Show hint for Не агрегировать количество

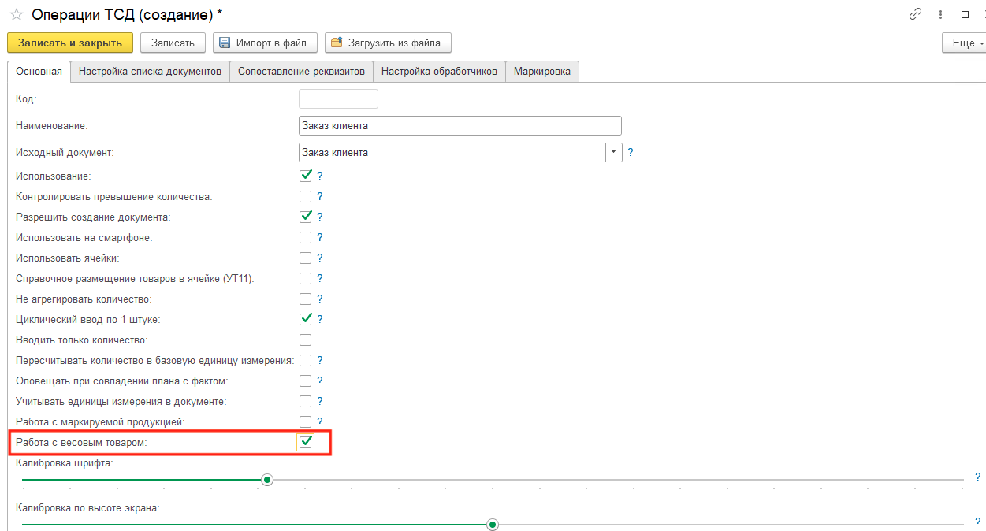pos(320,299)
